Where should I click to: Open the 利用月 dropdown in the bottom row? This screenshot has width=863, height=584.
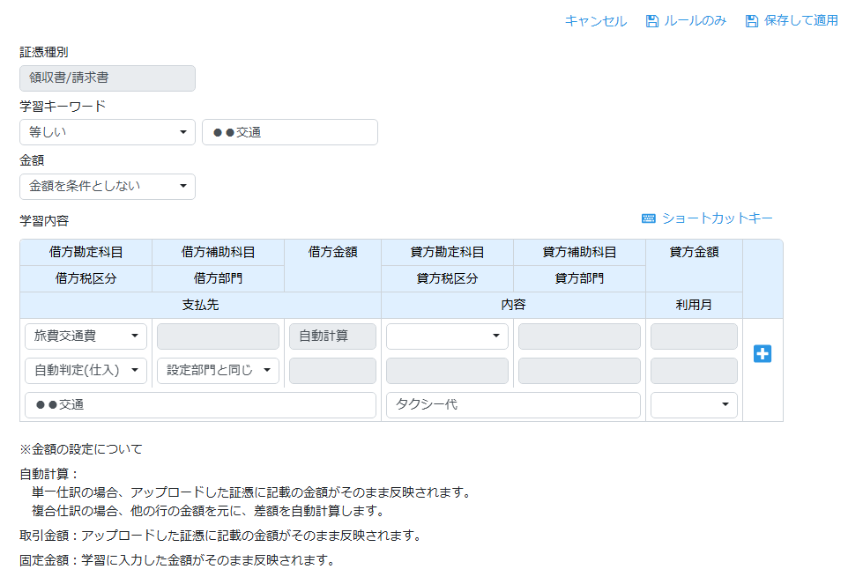[694, 405]
